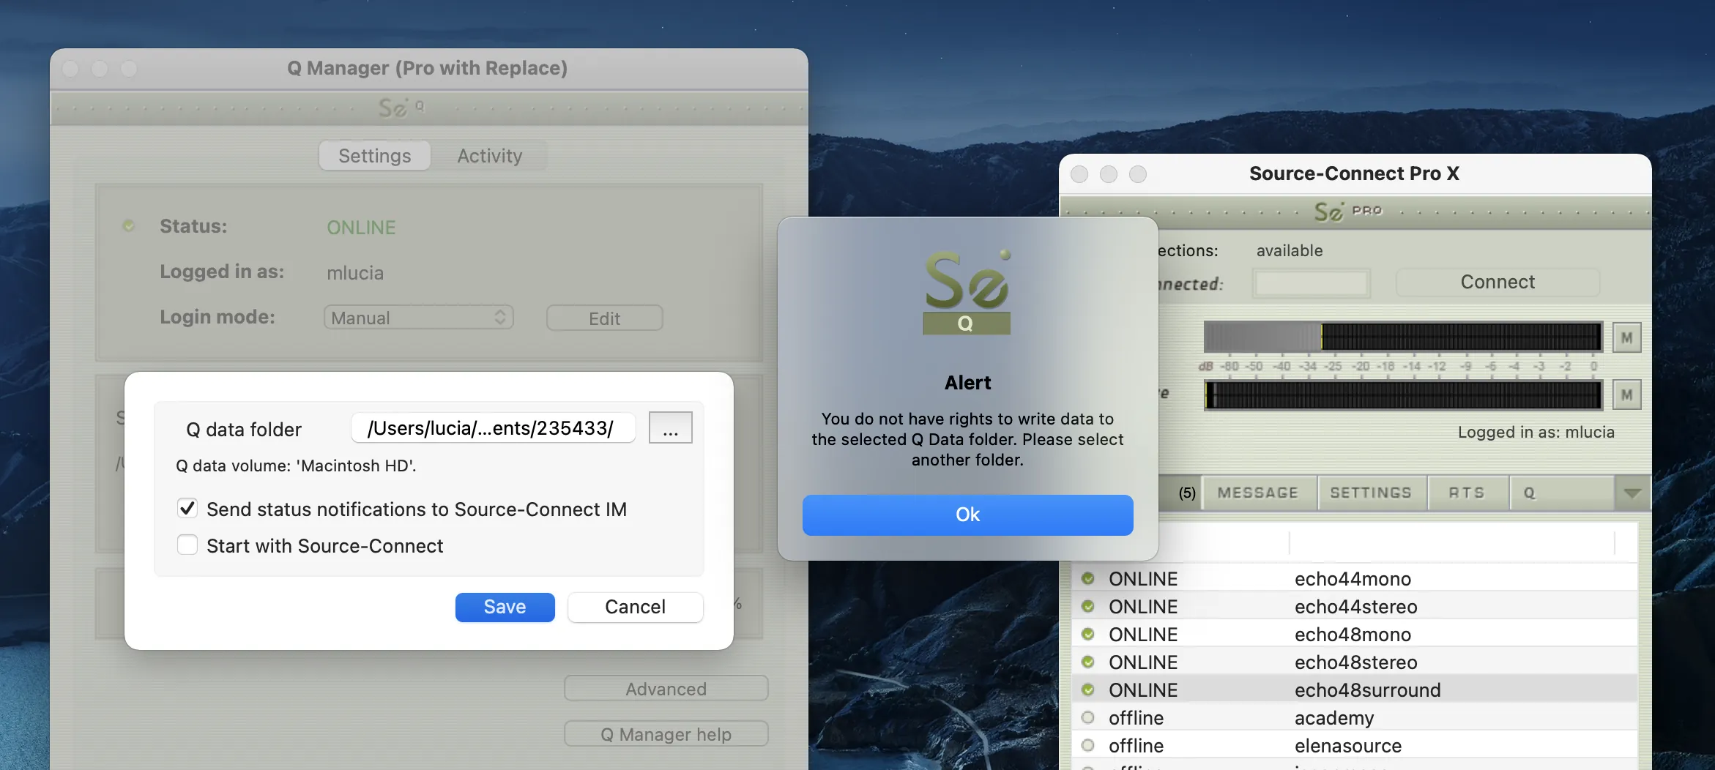Click the Edit button beside Login mode

(x=604, y=318)
